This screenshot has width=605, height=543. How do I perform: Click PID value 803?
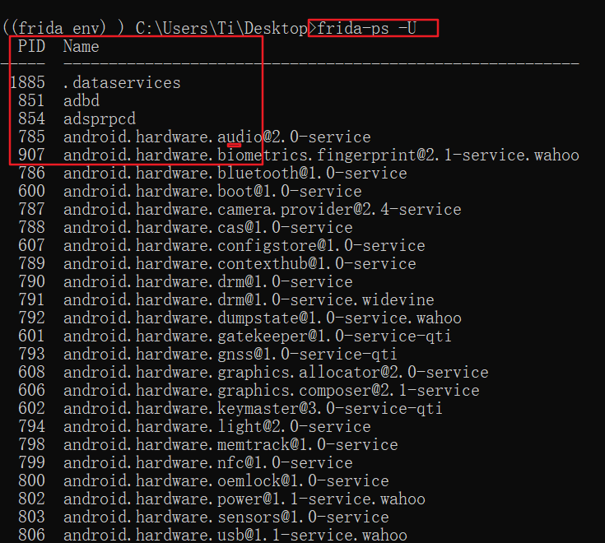[31, 517]
